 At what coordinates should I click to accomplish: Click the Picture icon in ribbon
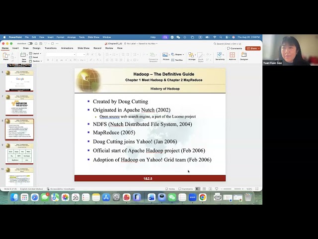pyautogui.click(x=165, y=55)
